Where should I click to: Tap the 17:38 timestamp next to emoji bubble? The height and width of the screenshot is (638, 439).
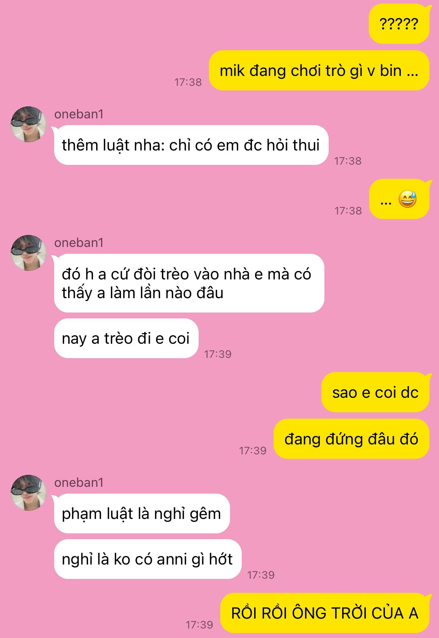pos(348,211)
